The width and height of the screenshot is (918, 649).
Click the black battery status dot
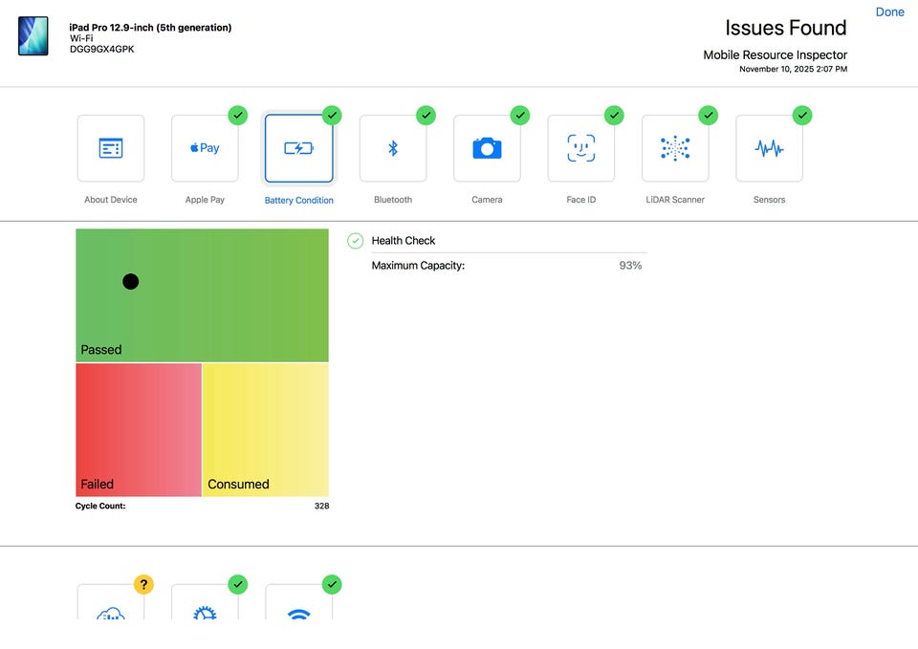[x=131, y=281]
